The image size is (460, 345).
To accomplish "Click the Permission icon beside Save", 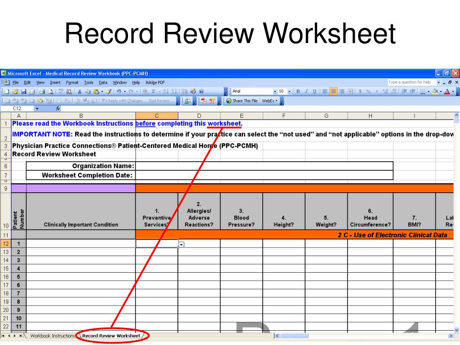I will click(32, 92).
